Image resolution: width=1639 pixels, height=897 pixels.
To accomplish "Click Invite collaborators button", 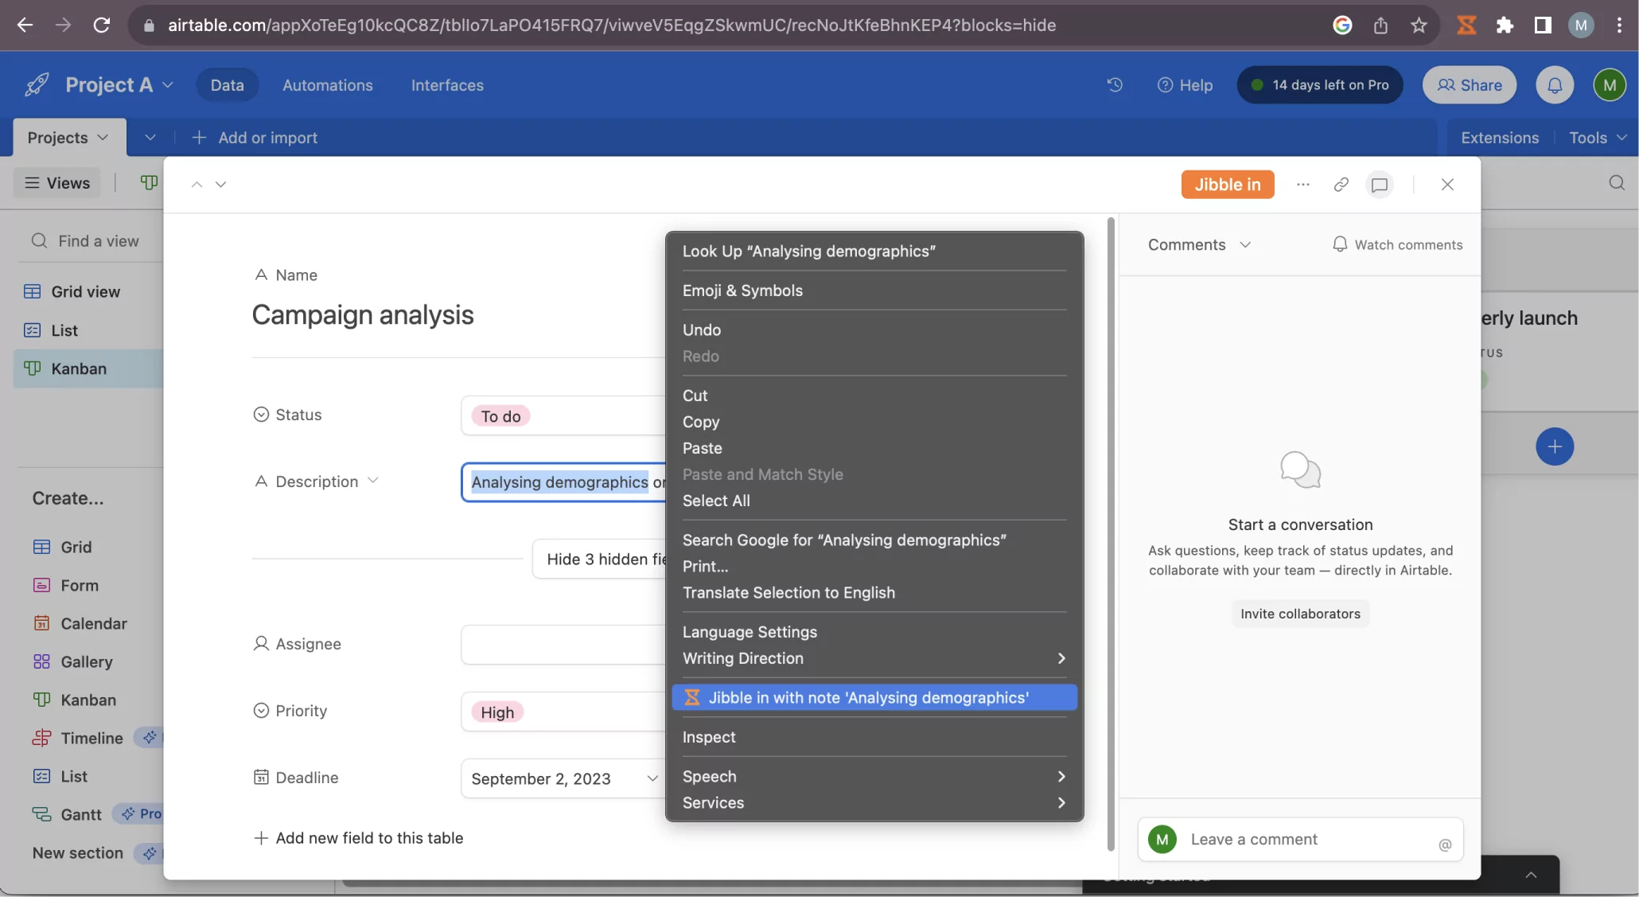I will tap(1300, 614).
